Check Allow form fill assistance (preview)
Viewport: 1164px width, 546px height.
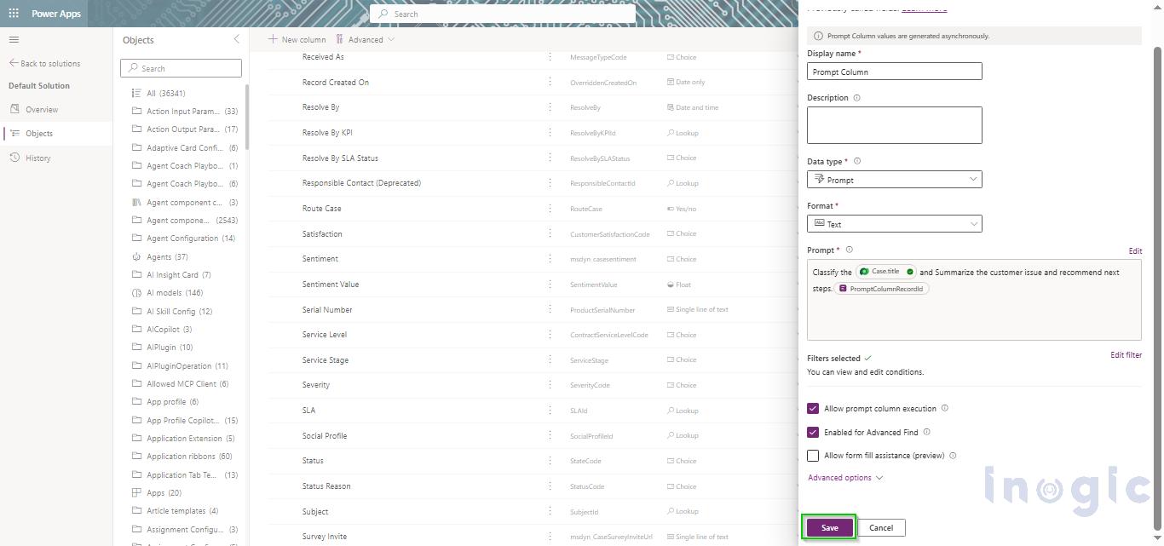pyautogui.click(x=813, y=456)
